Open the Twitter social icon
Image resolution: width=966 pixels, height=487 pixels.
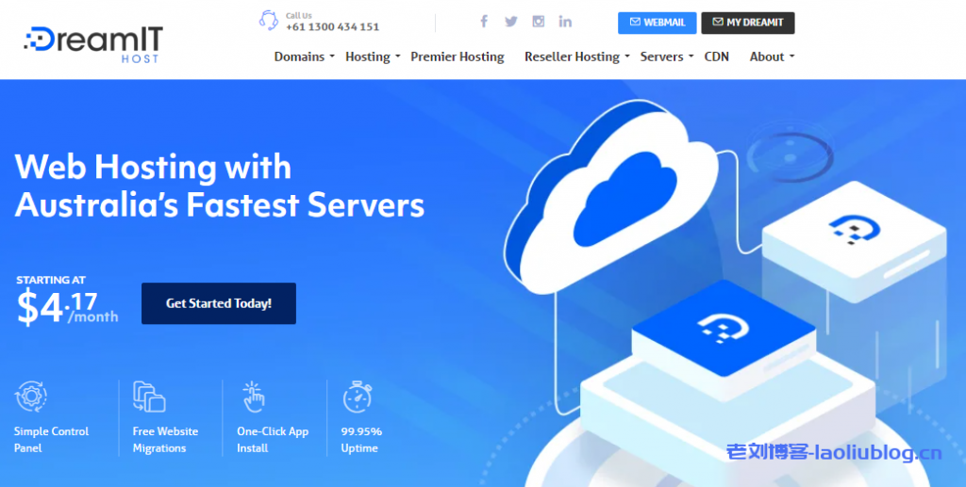point(511,22)
